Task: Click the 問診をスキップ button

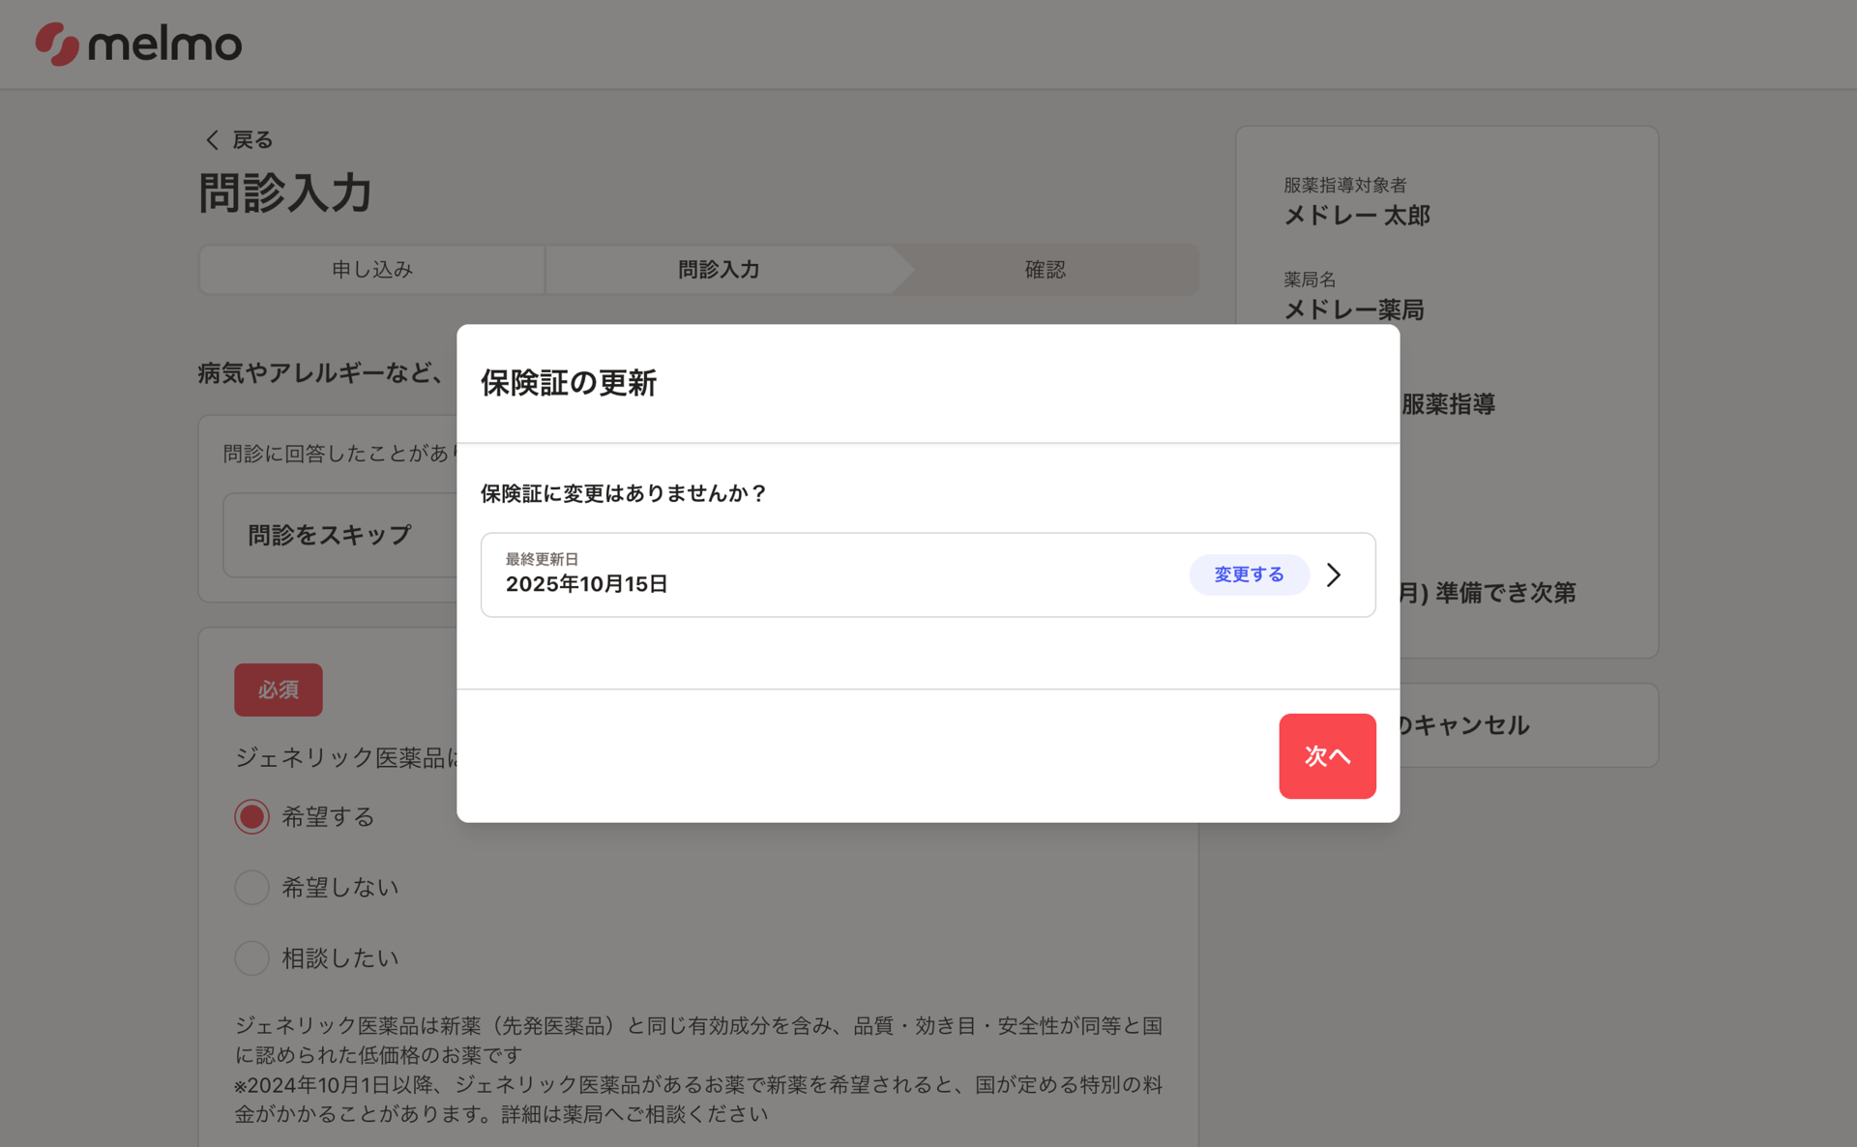Action: coord(331,535)
